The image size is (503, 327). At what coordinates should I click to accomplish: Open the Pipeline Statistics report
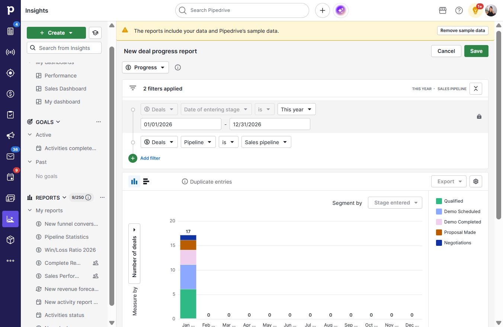pos(67,237)
